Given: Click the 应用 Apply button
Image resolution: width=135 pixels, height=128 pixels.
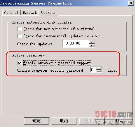Looking at the screenshot, I should pyautogui.click(x=92, y=121).
